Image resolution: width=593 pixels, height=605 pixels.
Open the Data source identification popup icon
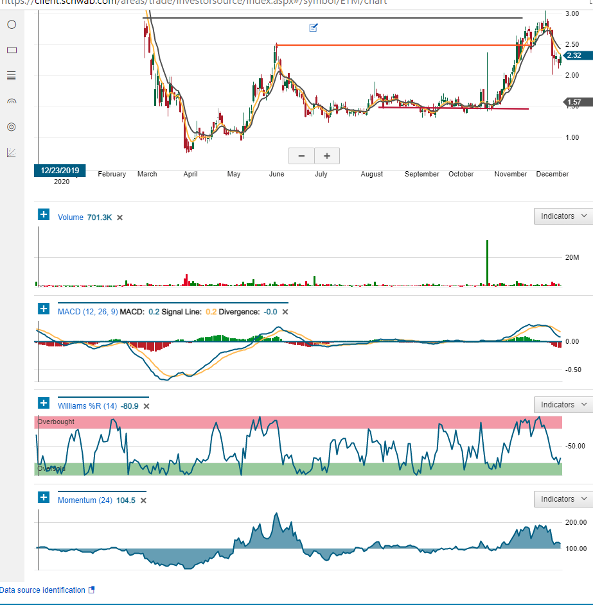click(x=91, y=590)
